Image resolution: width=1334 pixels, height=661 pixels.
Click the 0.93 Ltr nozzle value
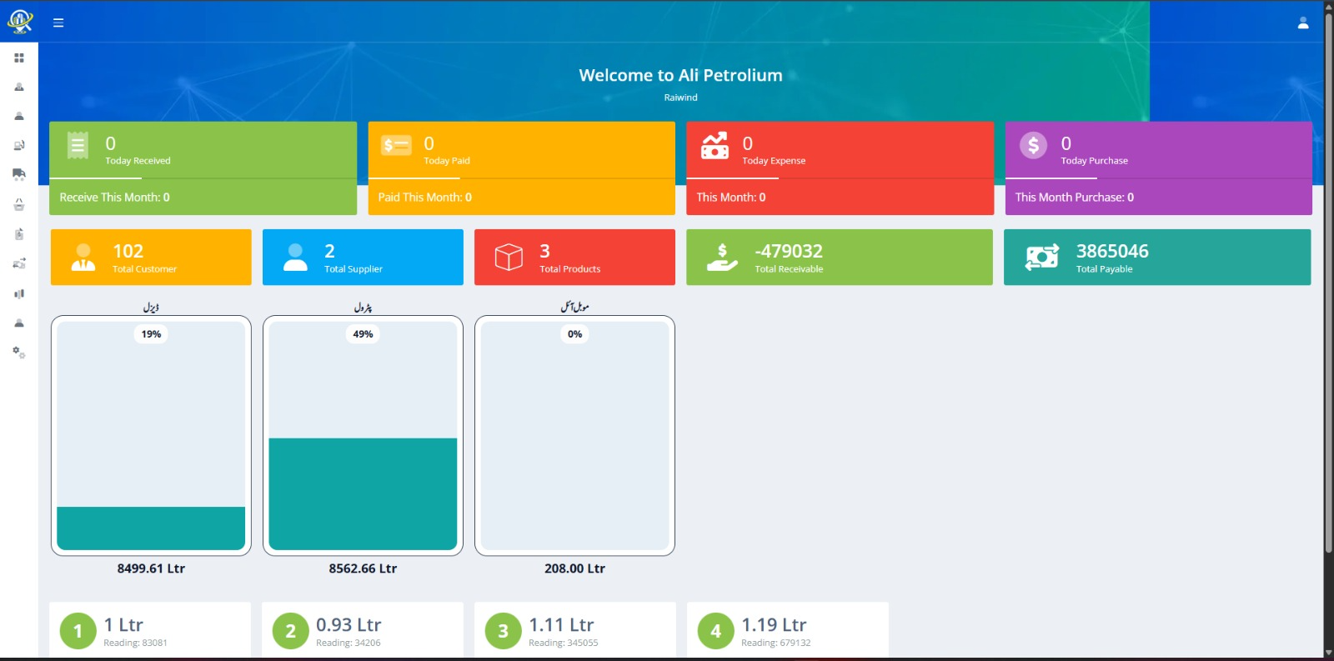click(349, 624)
